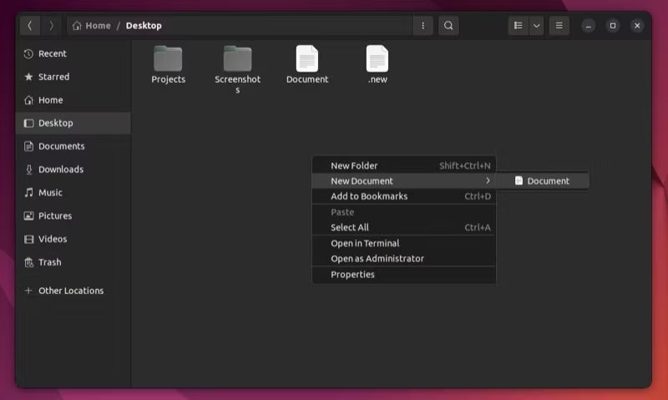Select the Screenshots folder icon
This screenshot has height=400, width=668.
(x=237, y=59)
